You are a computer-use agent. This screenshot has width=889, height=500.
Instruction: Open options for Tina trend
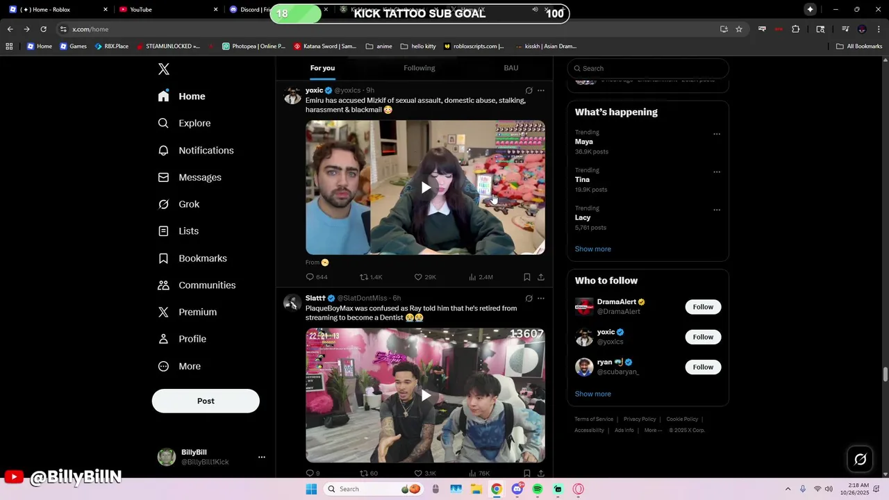tap(717, 172)
